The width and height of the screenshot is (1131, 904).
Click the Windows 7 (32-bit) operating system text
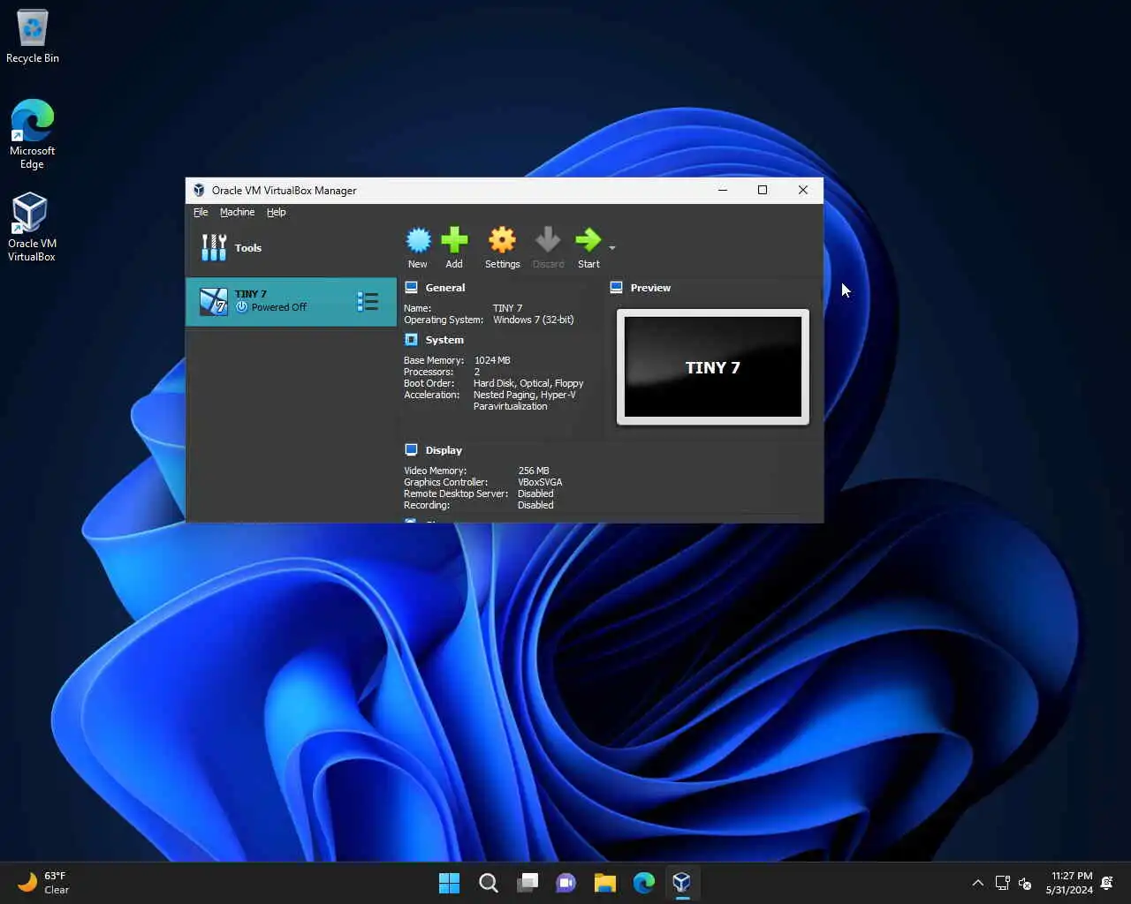tap(534, 320)
